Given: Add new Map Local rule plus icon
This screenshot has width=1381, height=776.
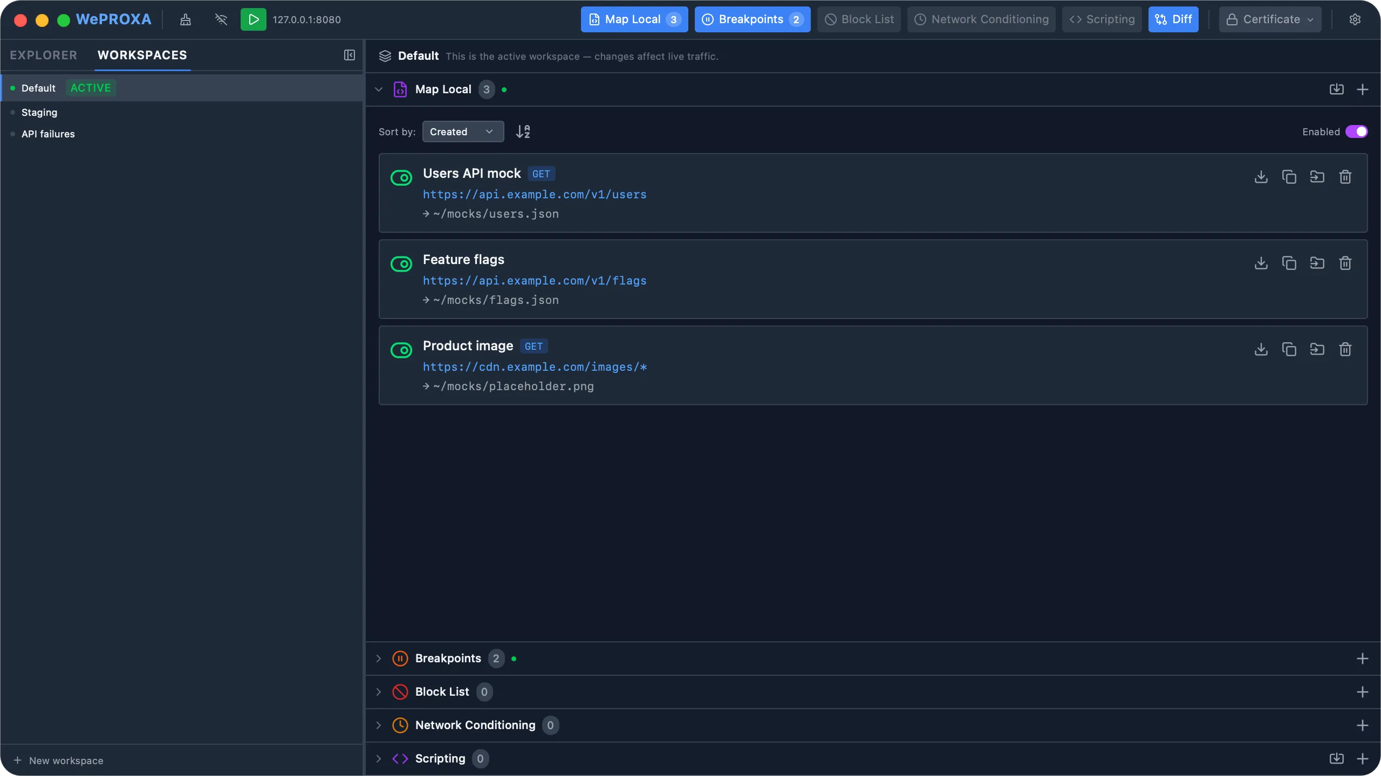Looking at the screenshot, I should [x=1362, y=89].
